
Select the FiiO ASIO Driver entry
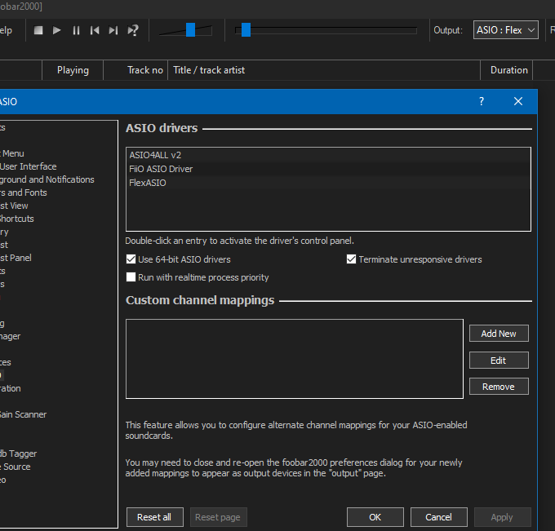pos(161,169)
